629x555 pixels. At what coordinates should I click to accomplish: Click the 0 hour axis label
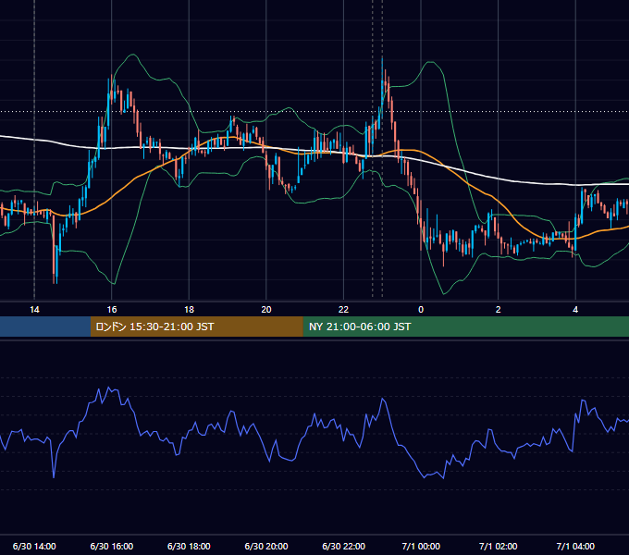coord(421,310)
